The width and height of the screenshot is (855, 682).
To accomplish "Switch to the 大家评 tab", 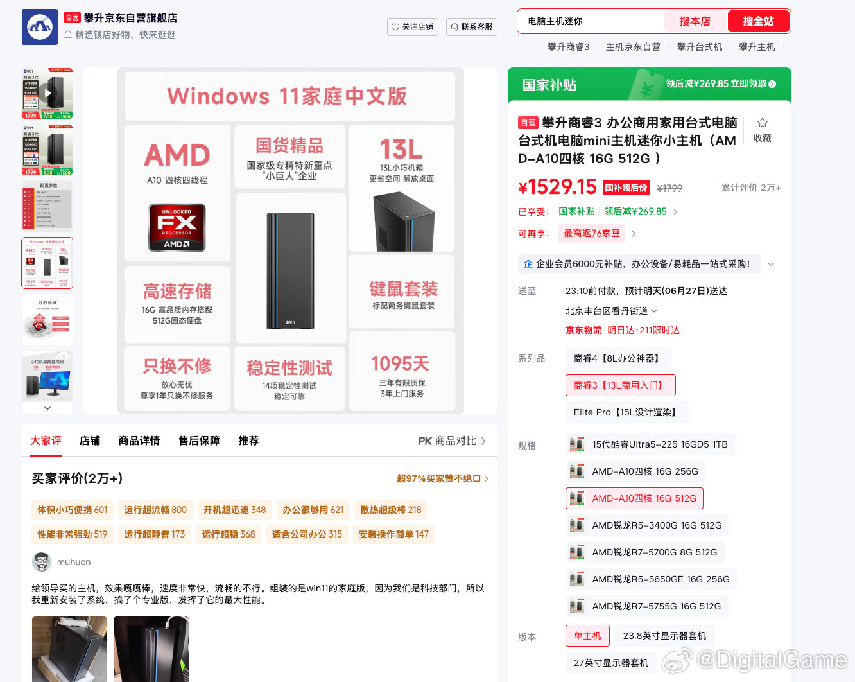I will pos(46,441).
